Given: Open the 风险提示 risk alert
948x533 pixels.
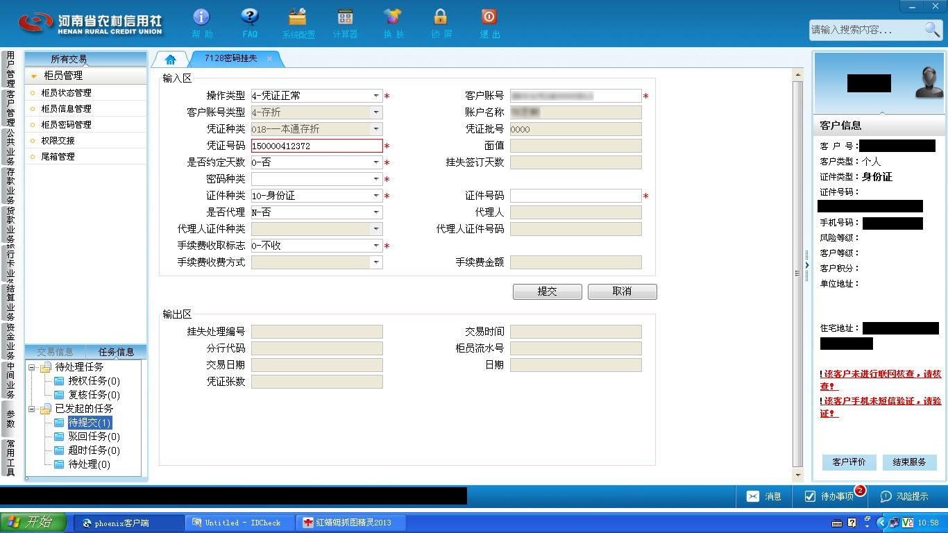Looking at the screenshot, I should pyautogui.click(x=904, y=496).
